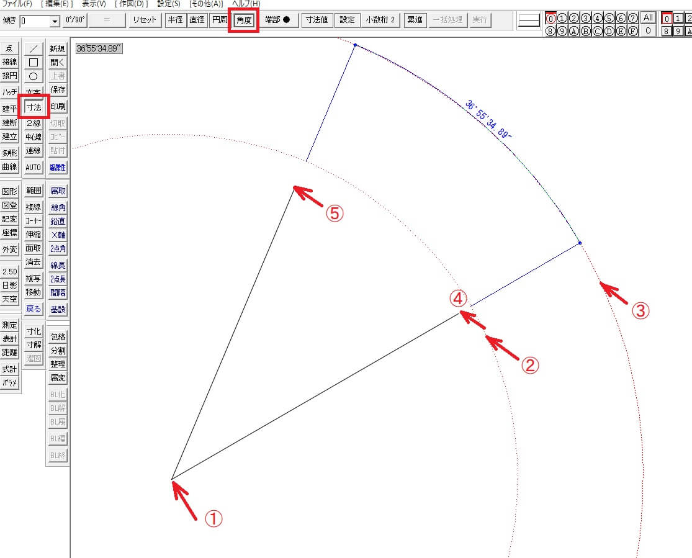Click the リセット reset button
This screenshot has height=558, width=692.
coord(146,20)
